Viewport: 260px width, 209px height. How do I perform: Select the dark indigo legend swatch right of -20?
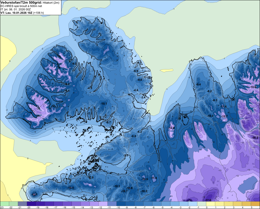[x=31, y=204]
